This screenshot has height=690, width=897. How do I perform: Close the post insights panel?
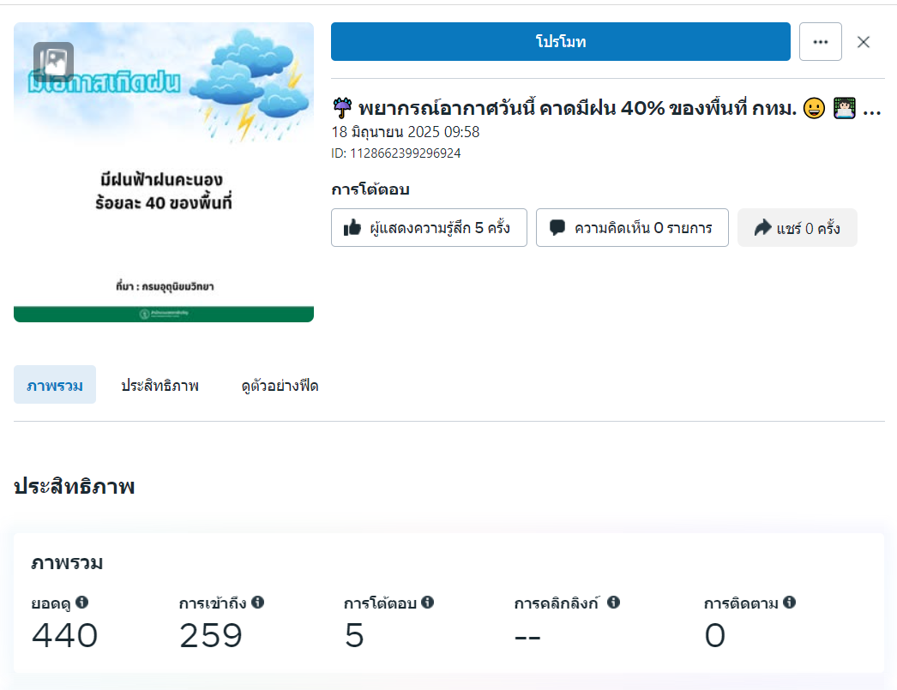tap(864, 42)
